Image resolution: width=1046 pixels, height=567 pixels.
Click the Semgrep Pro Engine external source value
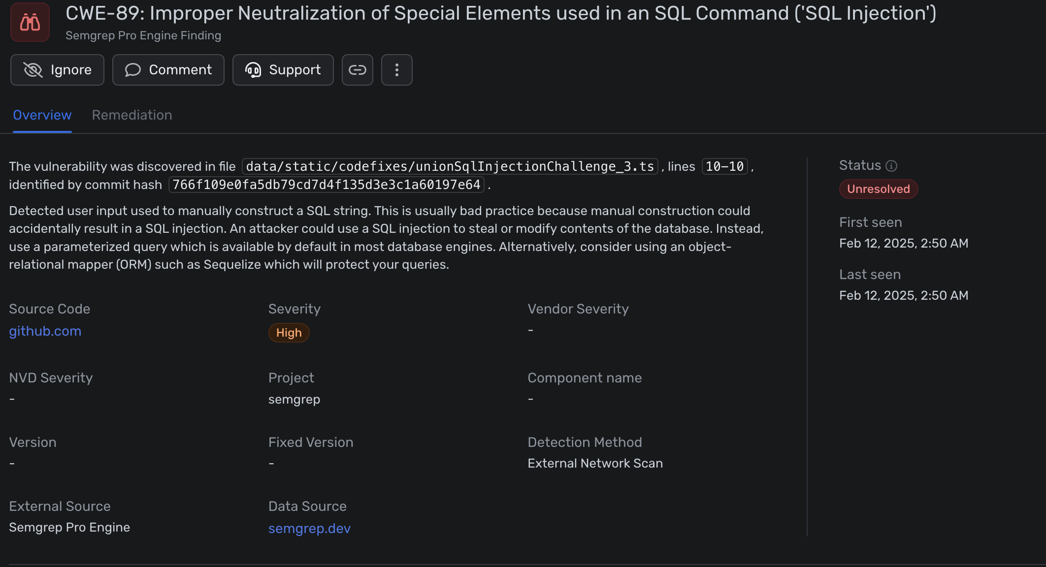[x=69, y=527]
